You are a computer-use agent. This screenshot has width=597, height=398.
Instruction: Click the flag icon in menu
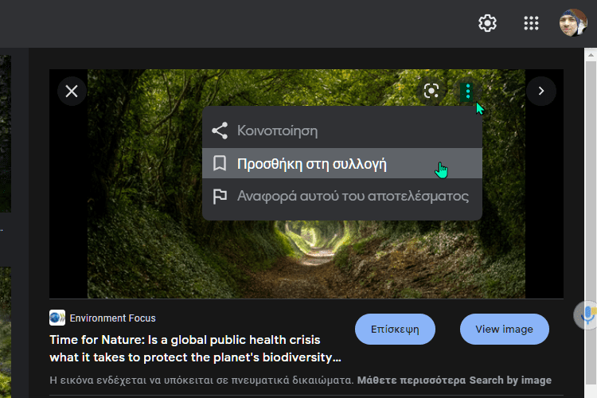point(220,197)
